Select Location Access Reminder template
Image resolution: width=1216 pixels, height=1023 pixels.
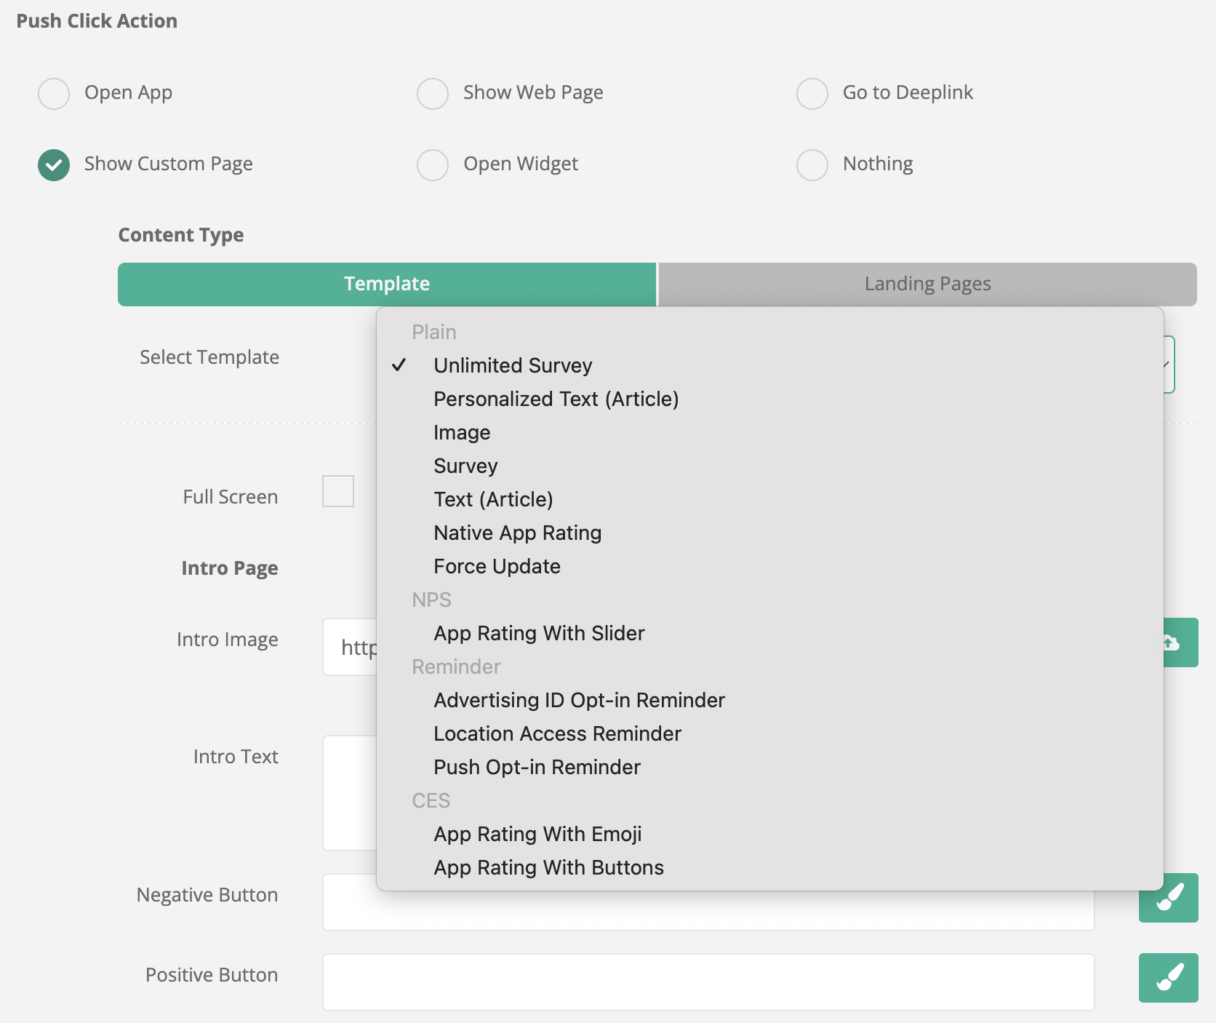click(x=557, y=733)
